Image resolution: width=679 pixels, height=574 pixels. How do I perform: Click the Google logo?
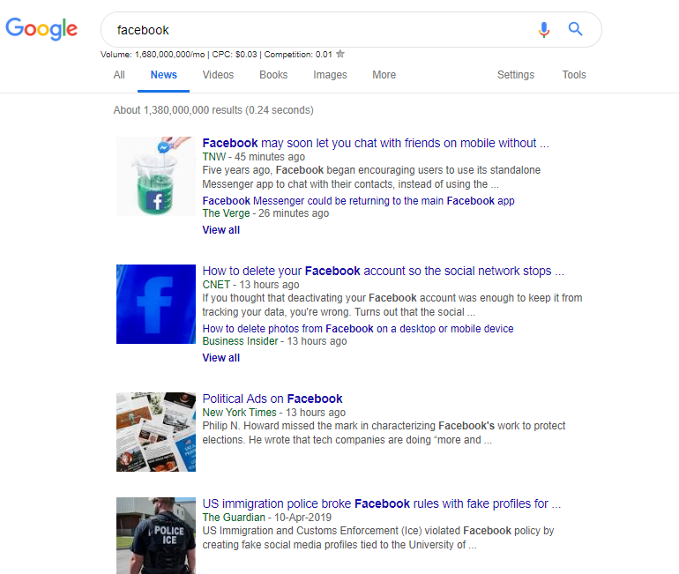[41, 29]
